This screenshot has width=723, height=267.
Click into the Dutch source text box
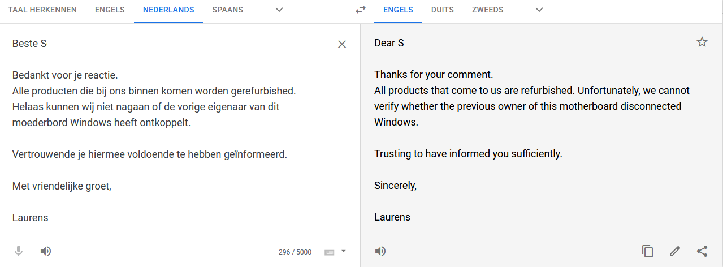coord(170,130)
